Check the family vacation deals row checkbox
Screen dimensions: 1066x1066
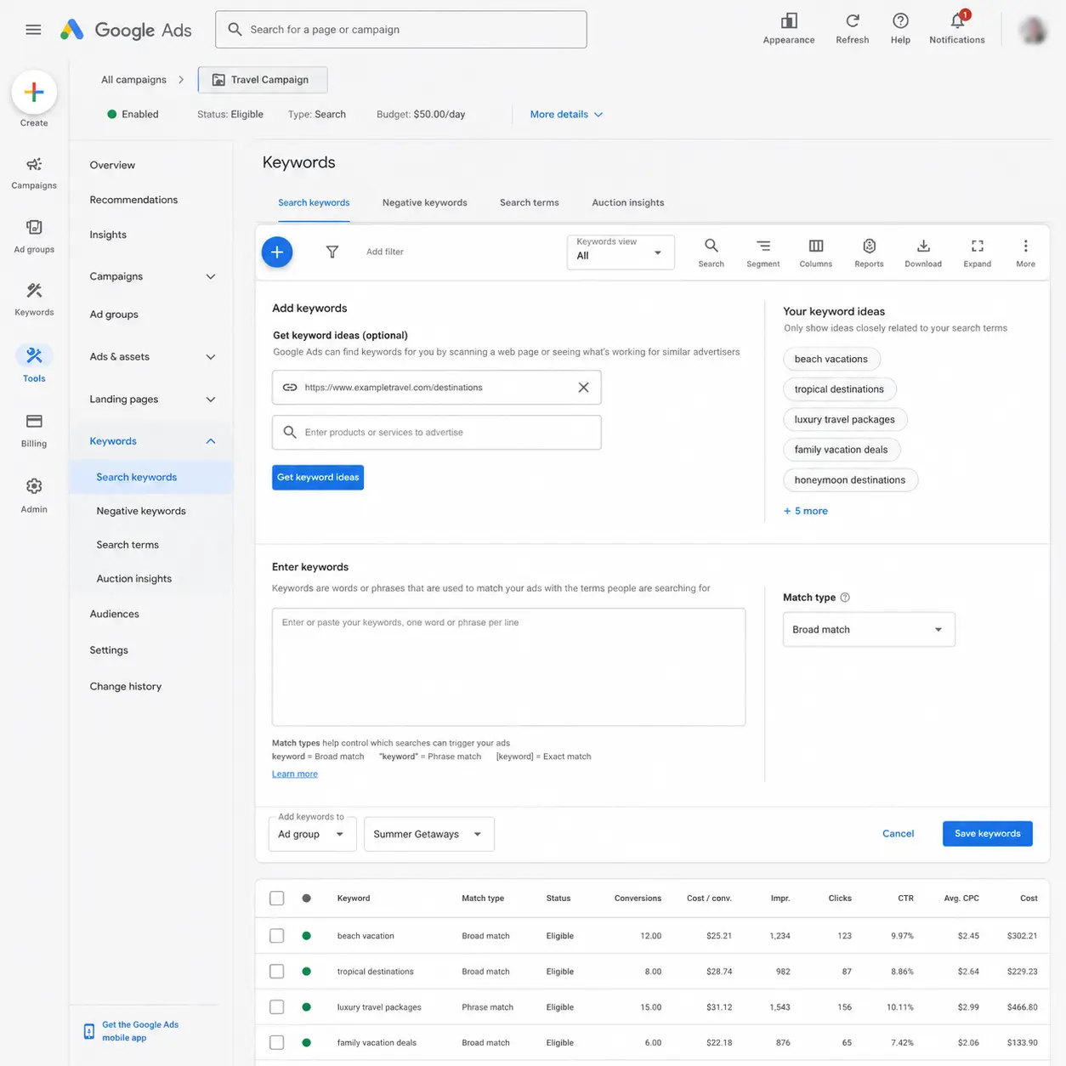277,1042
